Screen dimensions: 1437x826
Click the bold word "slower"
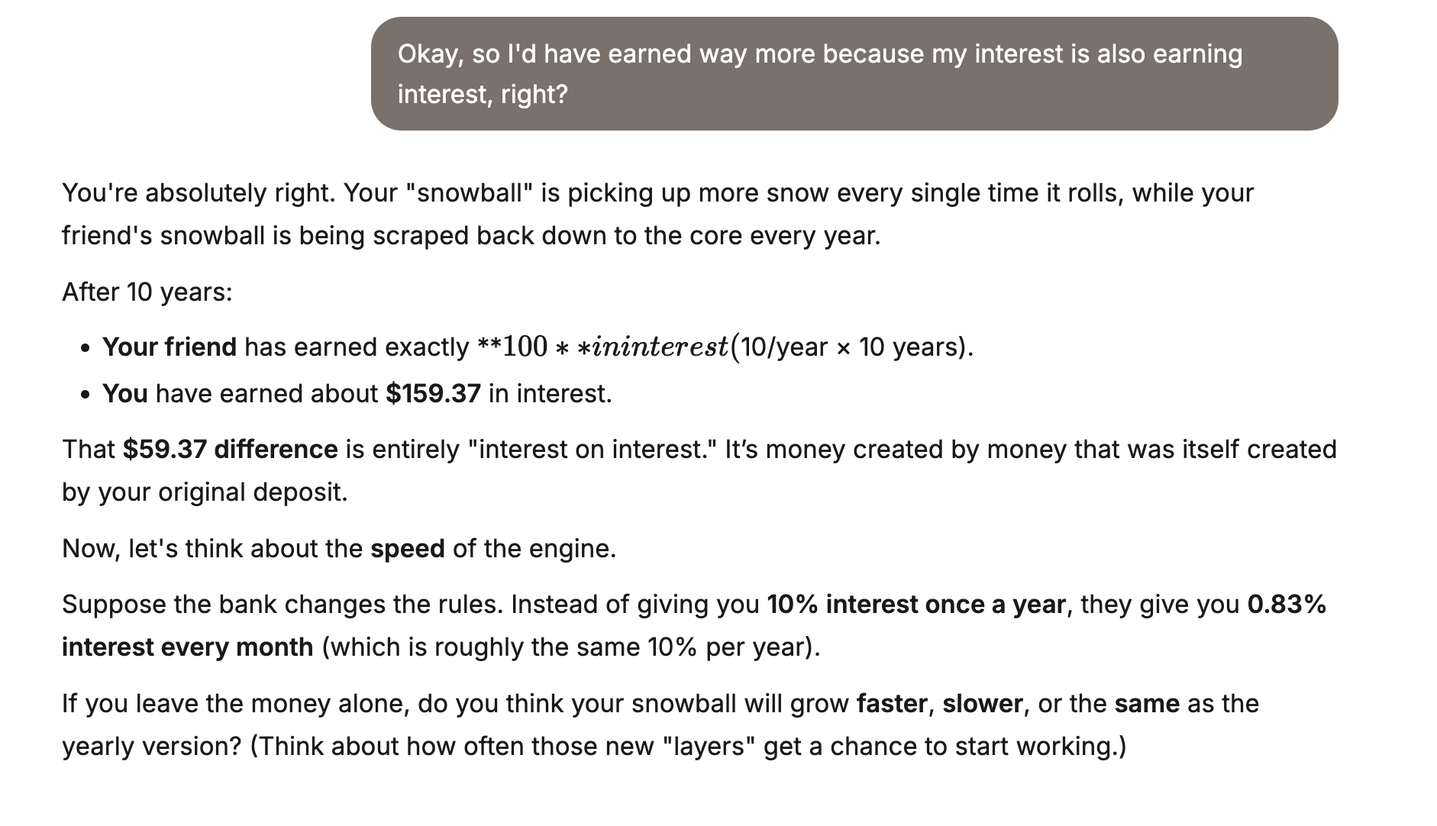[x=982, y=704]
